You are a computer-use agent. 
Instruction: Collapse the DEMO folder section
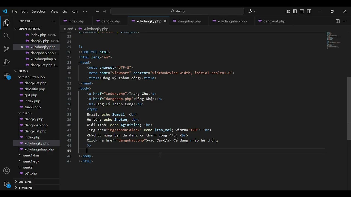(x=36, y=71)
